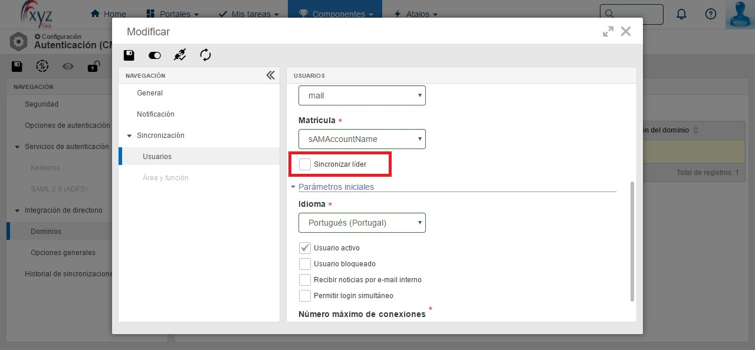Open Atajos menu
The image size is (755, 350).
(415, 14)
